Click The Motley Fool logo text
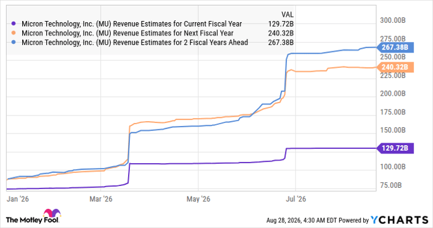The height and width of the screenshot is (228, 433). [32, 220]
